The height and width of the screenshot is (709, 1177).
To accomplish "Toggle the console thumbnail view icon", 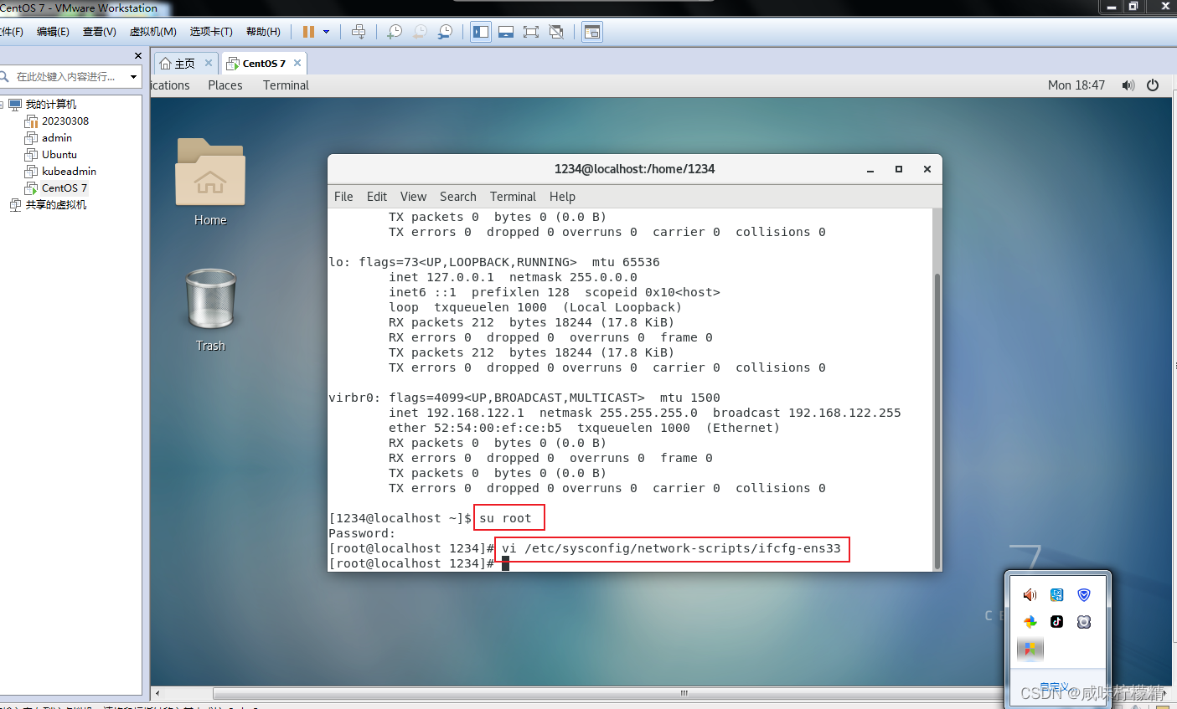I will click(592, 31).
